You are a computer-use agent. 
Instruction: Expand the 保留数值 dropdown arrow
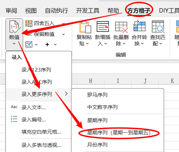click(x=64, y=34)
